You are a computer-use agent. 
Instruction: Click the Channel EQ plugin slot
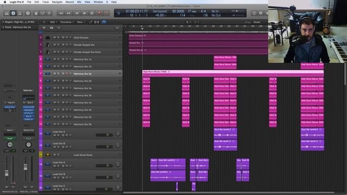coord(29,107)
